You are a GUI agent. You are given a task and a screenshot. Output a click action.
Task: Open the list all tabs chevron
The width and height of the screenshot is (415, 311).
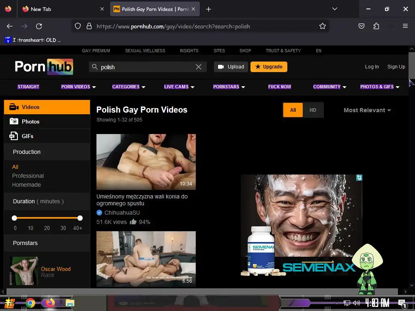334,9
